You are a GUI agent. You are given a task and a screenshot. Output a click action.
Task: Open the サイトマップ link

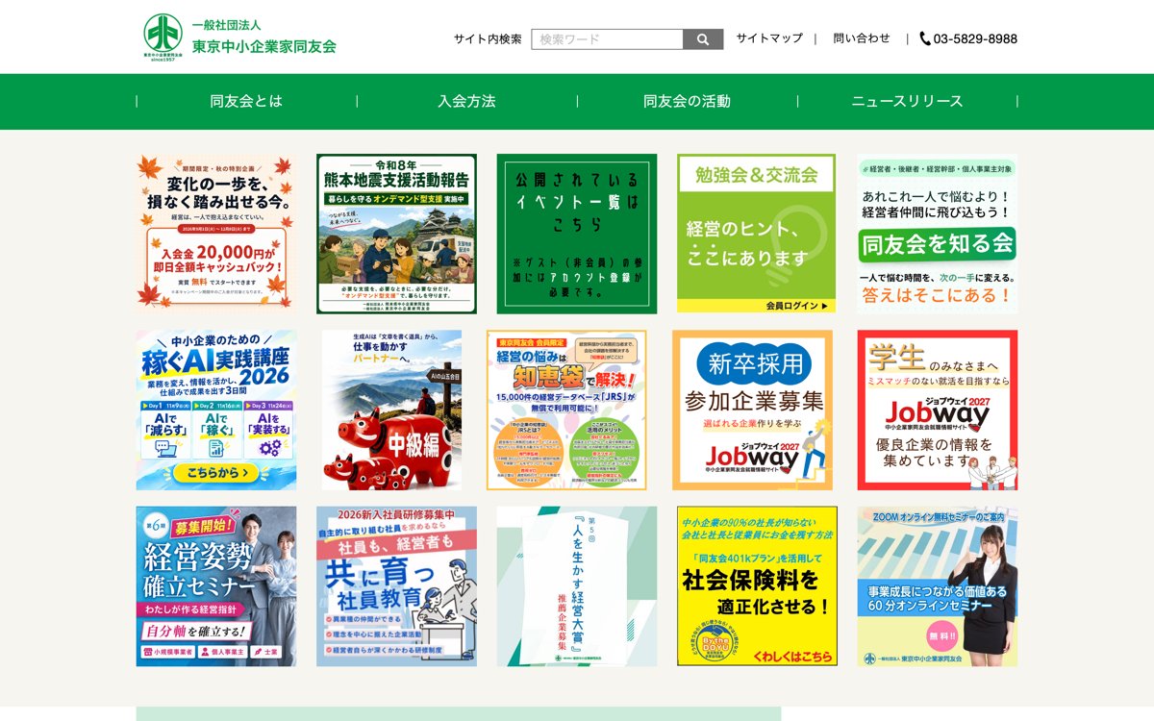tap(769, 38)
